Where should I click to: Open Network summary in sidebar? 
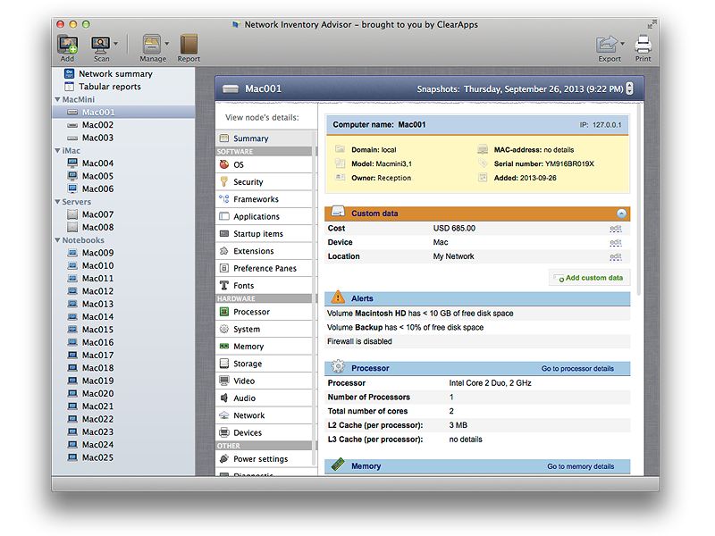(114, 74)
